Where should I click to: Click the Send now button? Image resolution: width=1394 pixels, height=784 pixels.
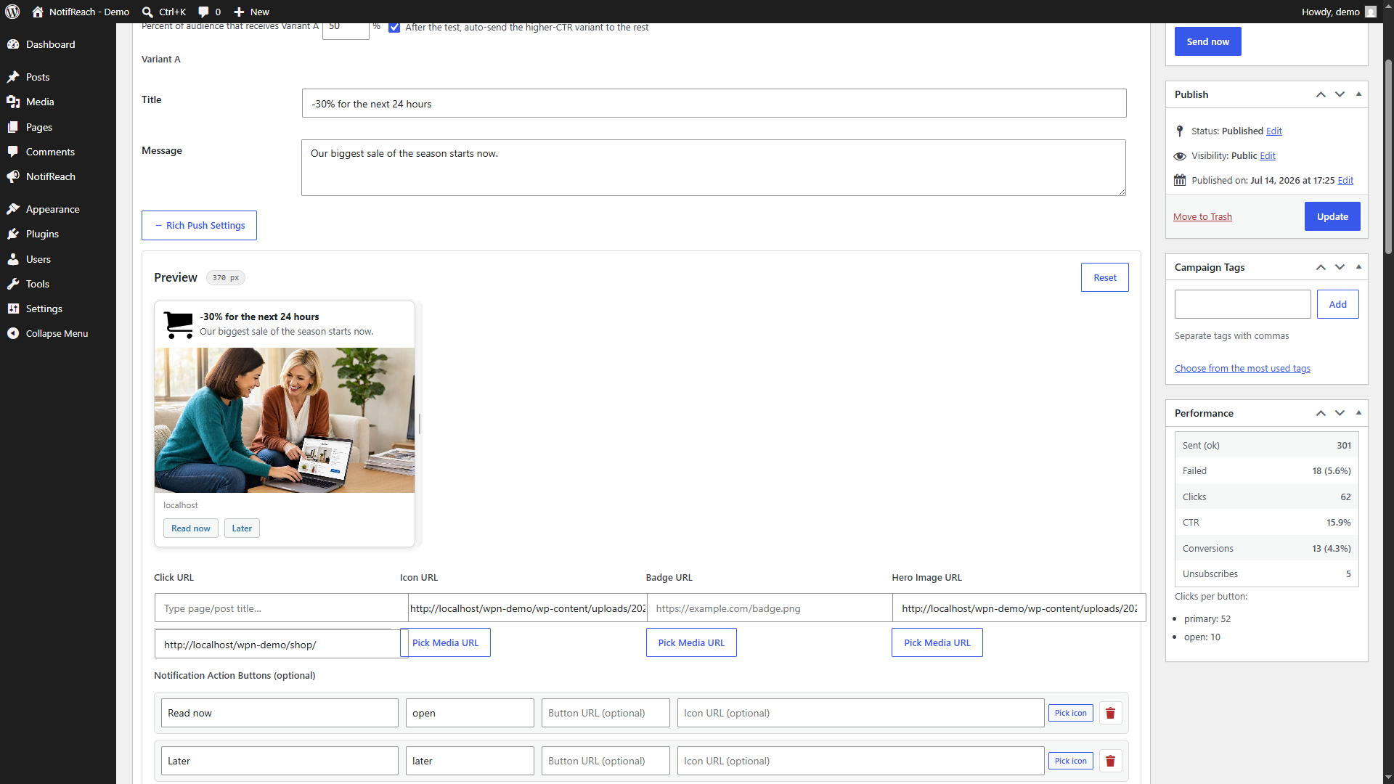pos(1207,41)
